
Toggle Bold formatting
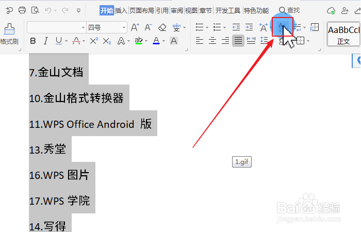(33, 41)
